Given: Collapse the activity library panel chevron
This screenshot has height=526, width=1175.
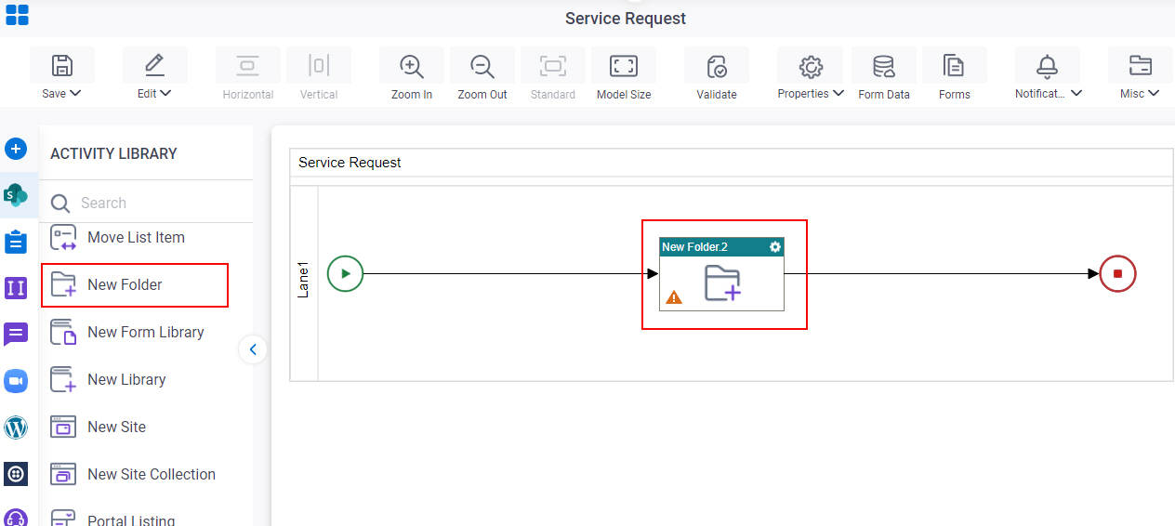Looking at the screenshot, I should coord(253,349).
